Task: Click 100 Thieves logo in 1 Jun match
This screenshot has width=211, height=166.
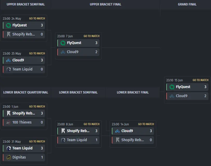Action: 8,122
